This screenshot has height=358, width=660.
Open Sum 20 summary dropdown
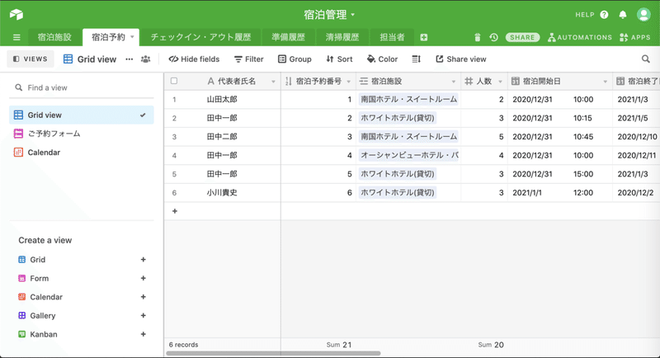[491, 345]
